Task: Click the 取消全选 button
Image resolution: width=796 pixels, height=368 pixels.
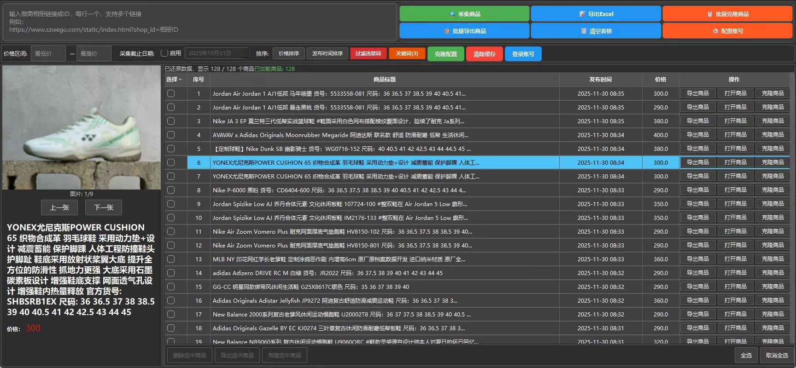Action: pyautogui.click(x=777, y=356)
